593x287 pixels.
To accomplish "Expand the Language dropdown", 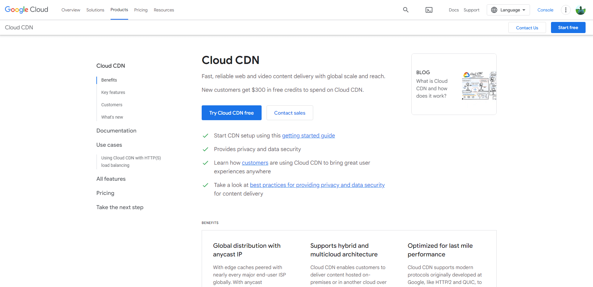I will coord(508,10).
